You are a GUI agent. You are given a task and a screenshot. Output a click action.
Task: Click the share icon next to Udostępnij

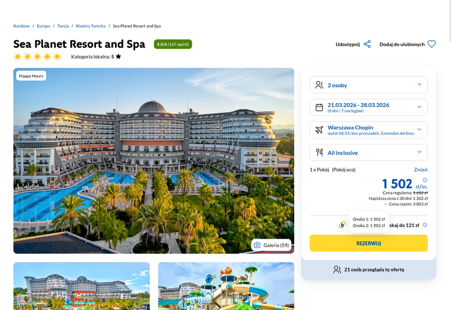click(x=367, y=44)
